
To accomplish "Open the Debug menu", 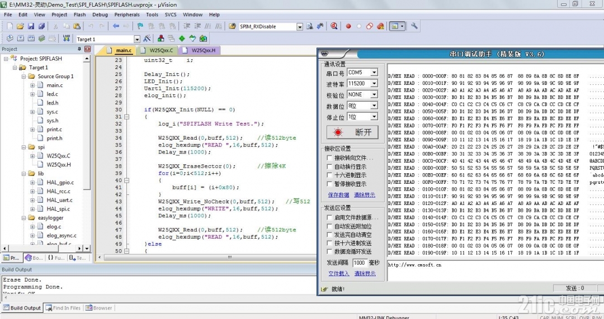I will [100, 15].
